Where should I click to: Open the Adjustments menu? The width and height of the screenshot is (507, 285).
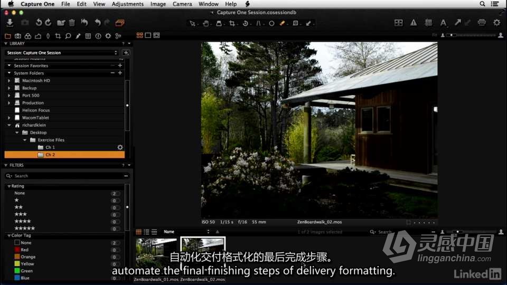tap(127, 4)
